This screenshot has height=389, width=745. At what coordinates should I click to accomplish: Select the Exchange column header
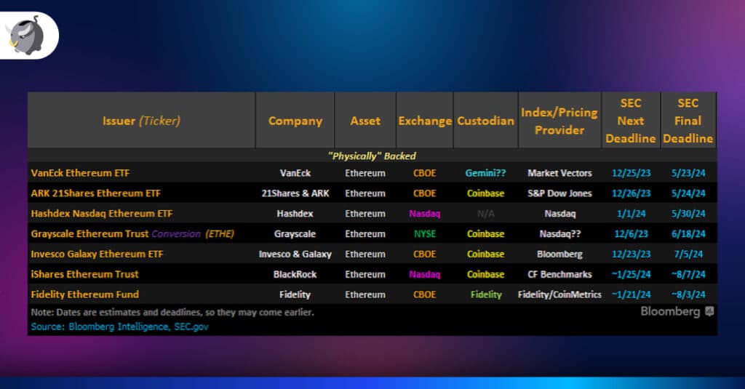[425, 121]
